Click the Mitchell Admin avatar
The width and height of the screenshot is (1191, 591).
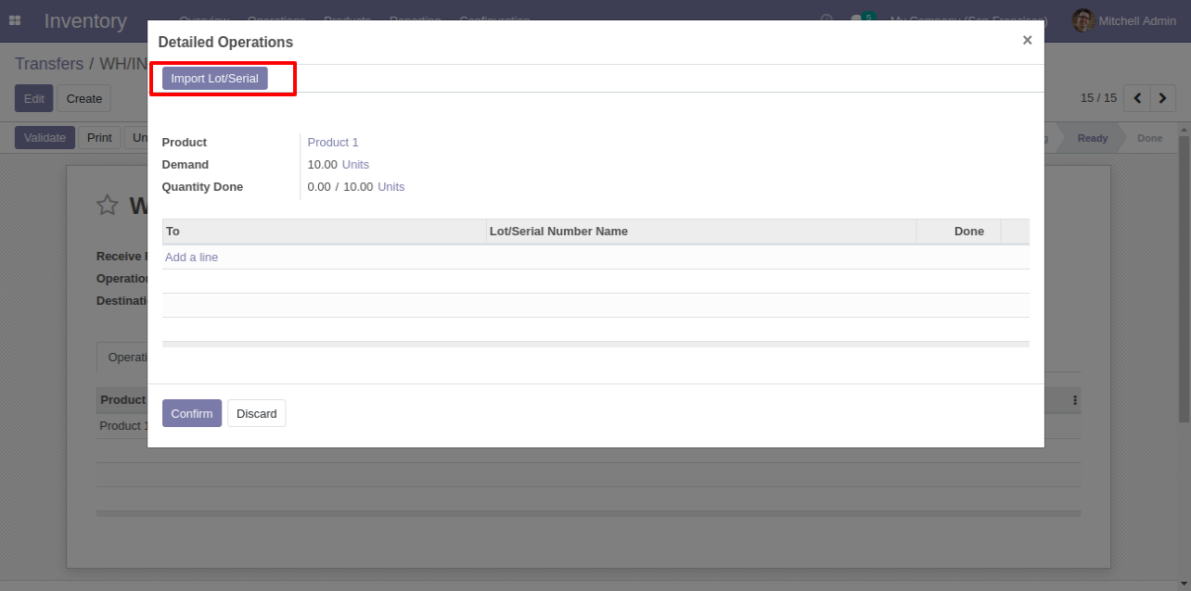point(1082,20)
